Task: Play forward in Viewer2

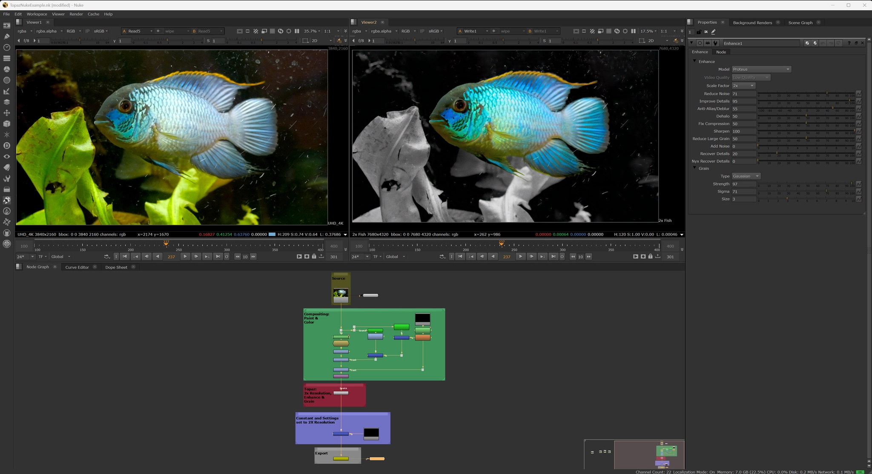Action: 520,256
